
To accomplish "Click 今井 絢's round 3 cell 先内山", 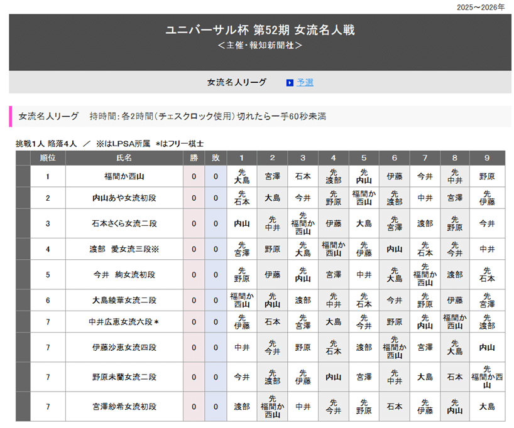I will click(x=303, y=275).
